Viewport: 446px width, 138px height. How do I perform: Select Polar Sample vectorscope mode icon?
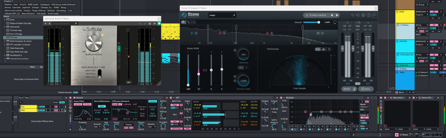click(318, 49)
